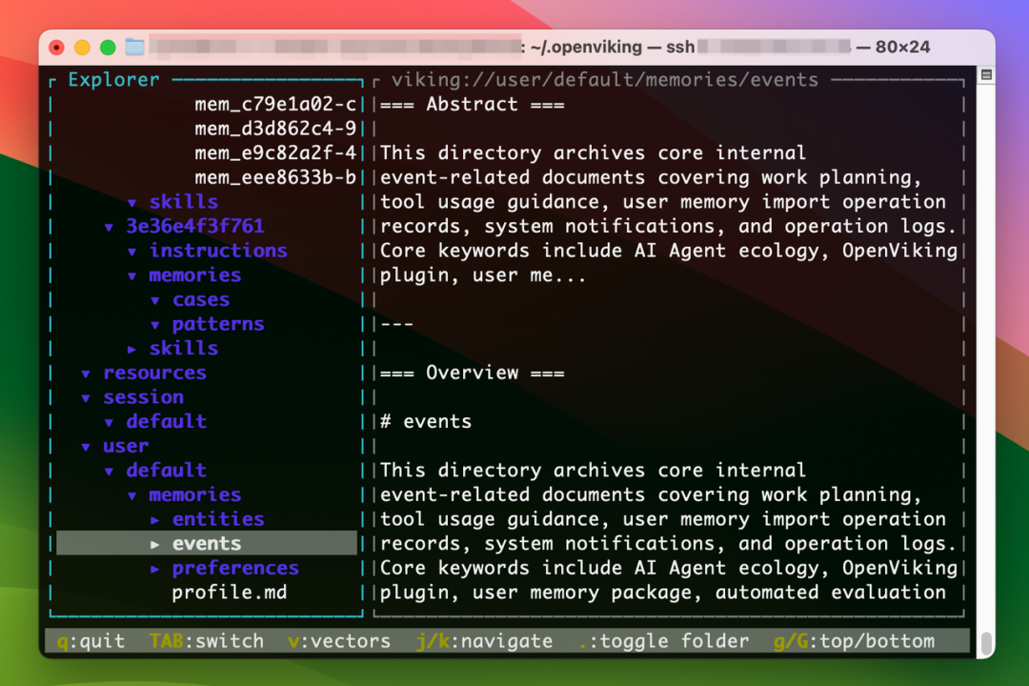Screen dimensions: 1029x686
Task: Expand the collapsed skills folder below patterns
Action: click(131, 350)
